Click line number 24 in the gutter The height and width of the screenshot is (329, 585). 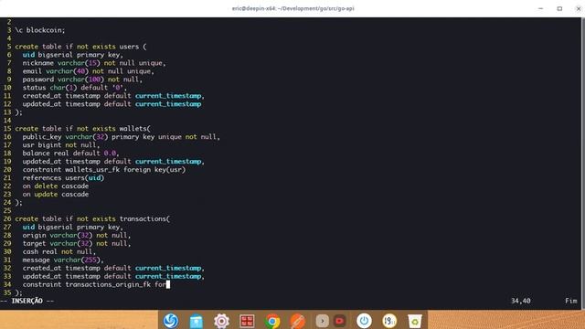(7, 203)
